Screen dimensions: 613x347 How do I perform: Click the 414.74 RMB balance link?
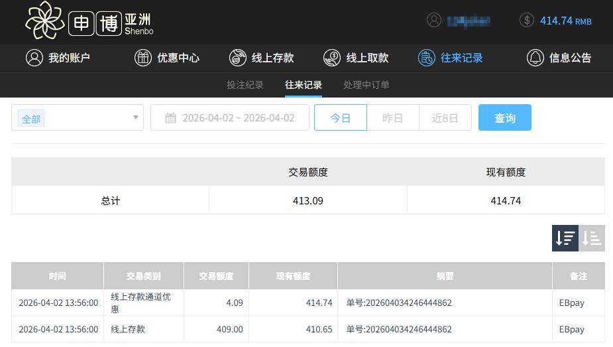[565, 21]
